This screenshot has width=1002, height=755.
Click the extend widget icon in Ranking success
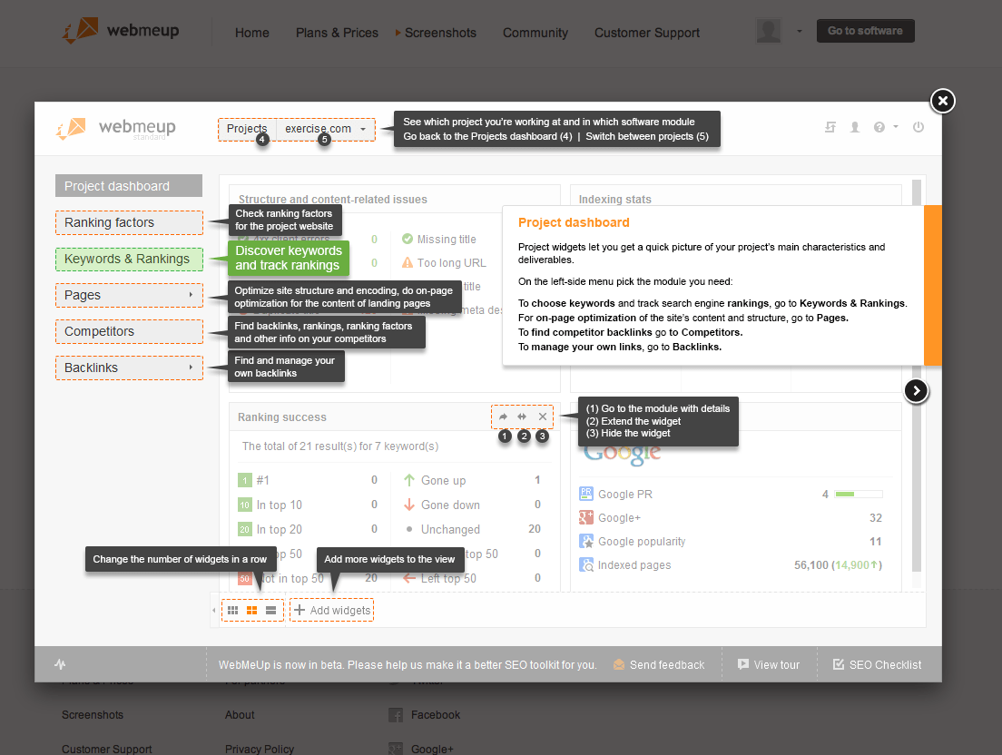pyautogui.click(x=522, y=417)
